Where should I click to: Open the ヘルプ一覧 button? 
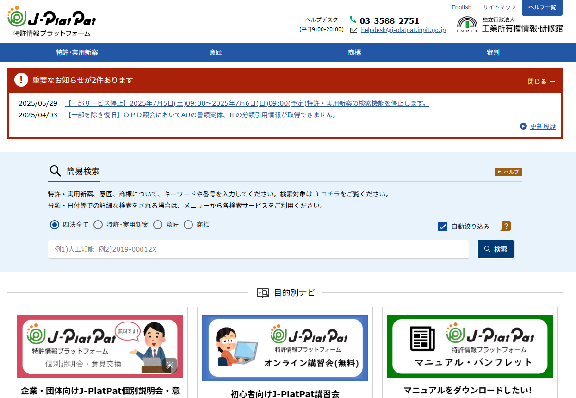pos(542,8)
